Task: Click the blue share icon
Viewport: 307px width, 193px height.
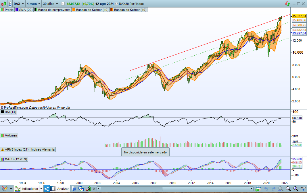Action: pyautogui.click(x=47, y=189)
